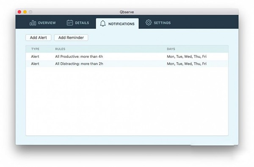
Task: Click the RULES column header
Action: [60, 49]
